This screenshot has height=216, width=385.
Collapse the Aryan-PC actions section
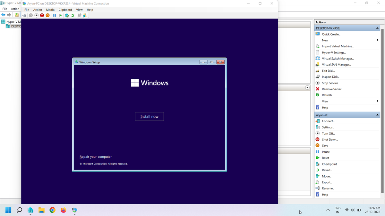point(377,115)
